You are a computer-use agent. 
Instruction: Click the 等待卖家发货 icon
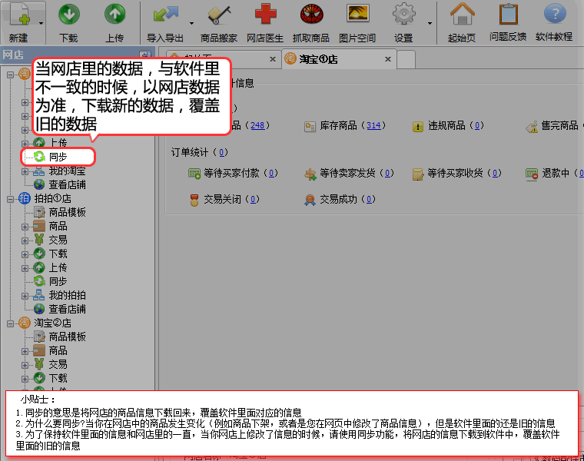pyautogui.click(x=310, y=174)
